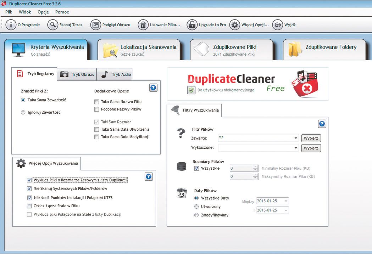This screenshot has height=254, width=372.
Task: Open Więcej Opcji gear icon in toolbar
Action: click(x=235, y=25)
